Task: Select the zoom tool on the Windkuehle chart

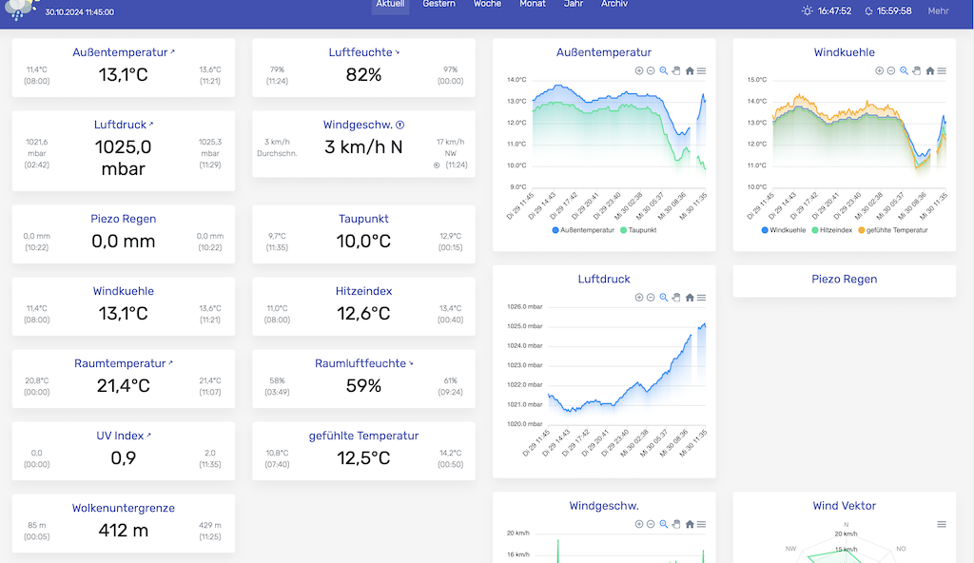Action: point(904,70)
